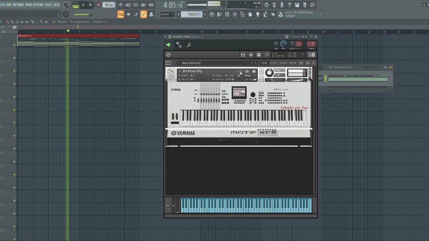Toggle the loop recording icon
This screenshot has width=429, height=241.
pyautogui.click(x=151, y=5)
